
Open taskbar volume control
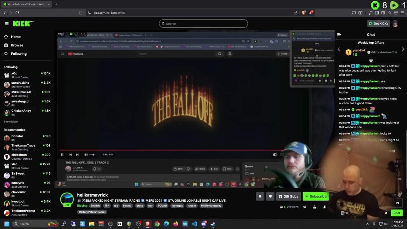pos(386,224)
